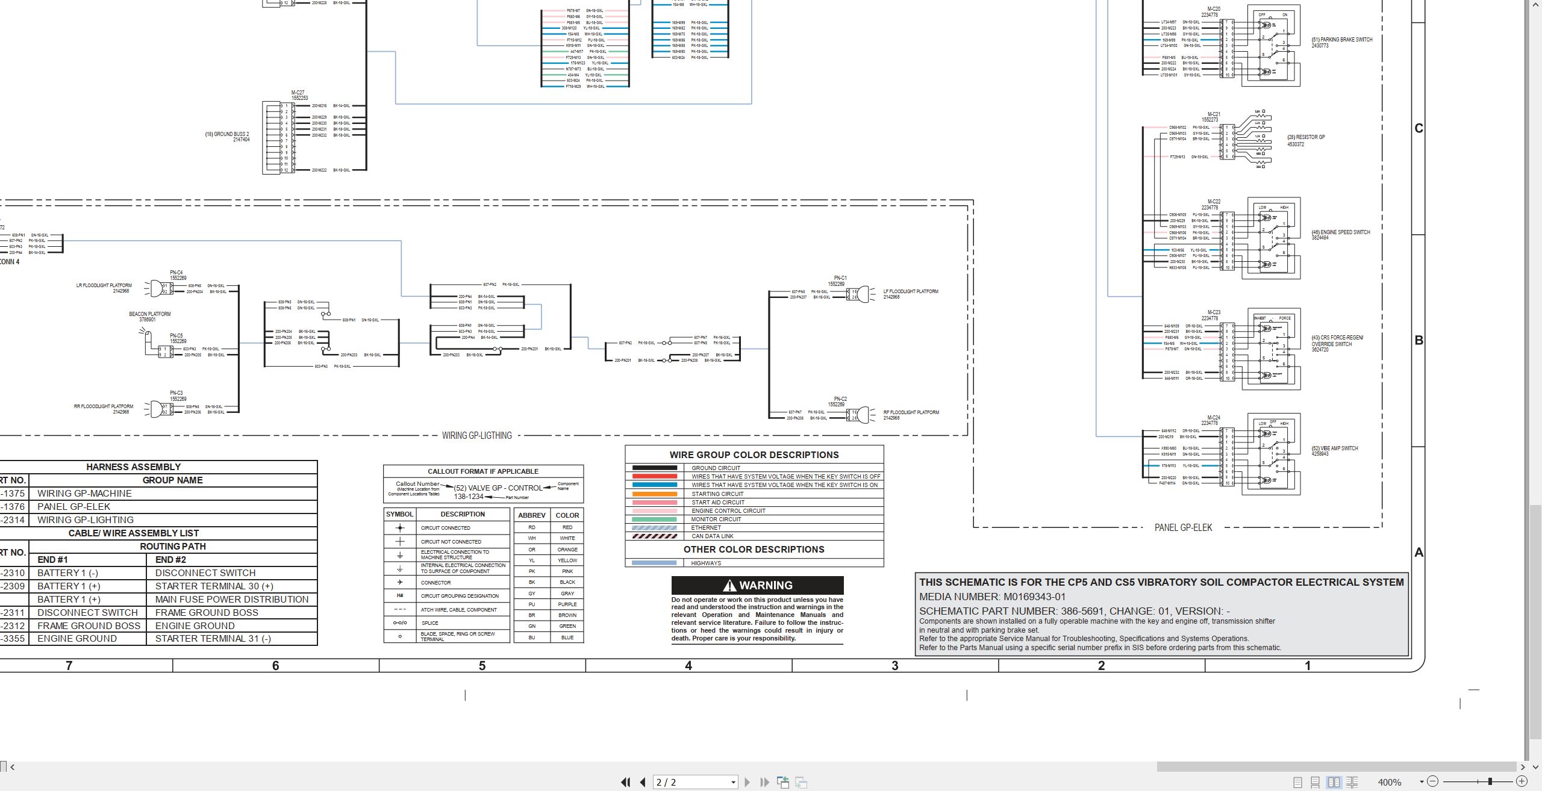Click the HARNESS ASSEMBLY table header

coord(133,467)
